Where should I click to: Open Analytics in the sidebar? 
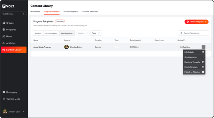point(9,43)
